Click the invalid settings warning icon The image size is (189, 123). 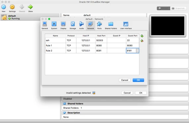click(x=94, y=93)
